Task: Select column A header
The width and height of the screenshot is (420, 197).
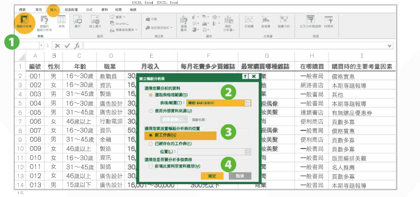Action: (35, 56)
